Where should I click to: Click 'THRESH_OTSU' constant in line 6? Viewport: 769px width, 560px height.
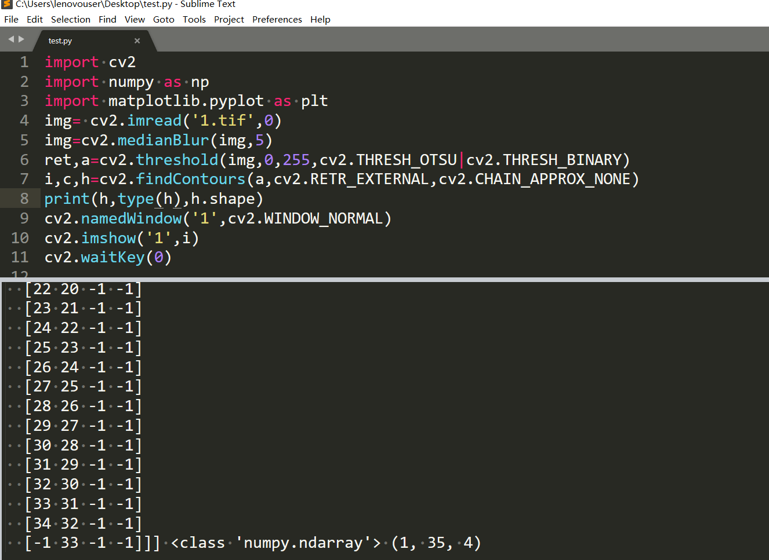406,160
